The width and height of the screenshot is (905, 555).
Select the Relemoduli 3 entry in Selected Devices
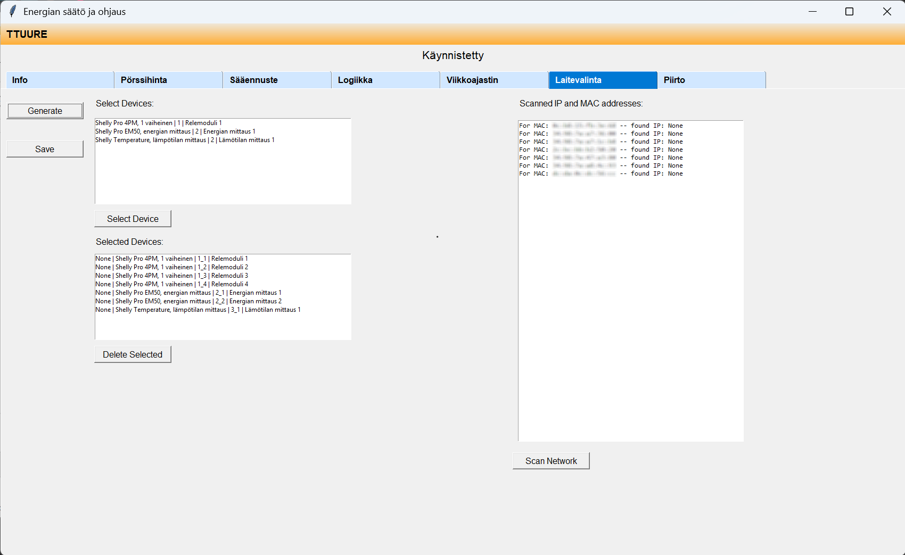[x=171, y=276]
